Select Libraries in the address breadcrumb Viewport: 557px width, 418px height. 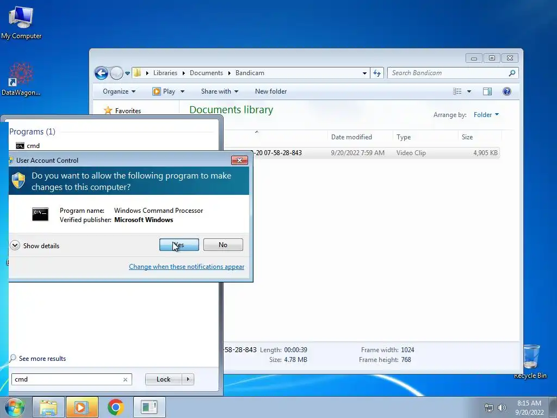click(x=165, y=73)
